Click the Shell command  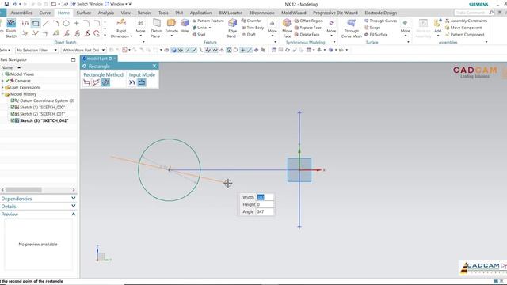click(199, 35)
